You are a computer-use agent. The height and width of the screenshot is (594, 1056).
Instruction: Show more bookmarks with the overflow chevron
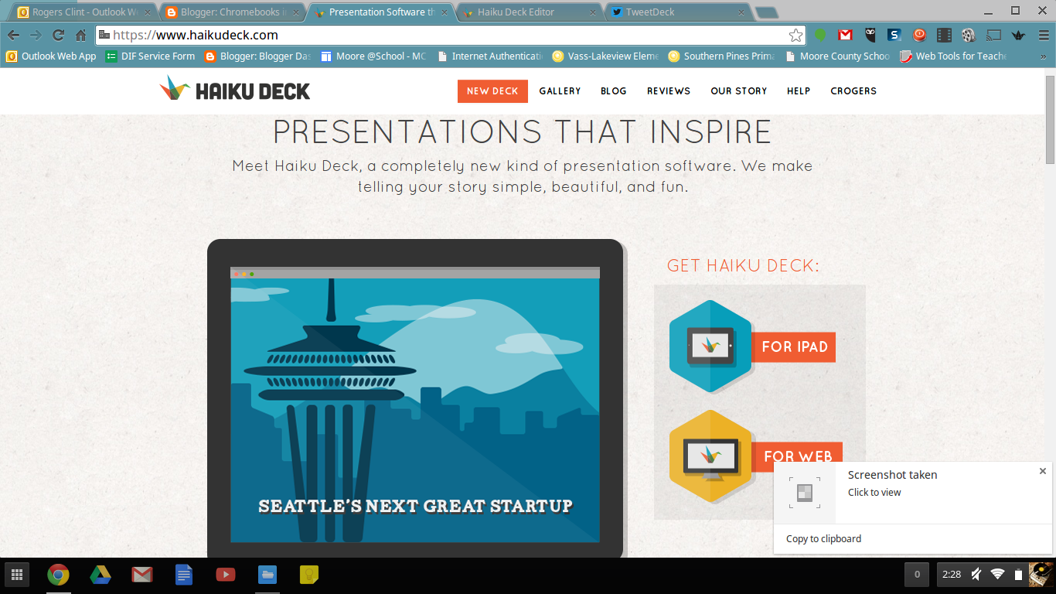pos(1043,56)
